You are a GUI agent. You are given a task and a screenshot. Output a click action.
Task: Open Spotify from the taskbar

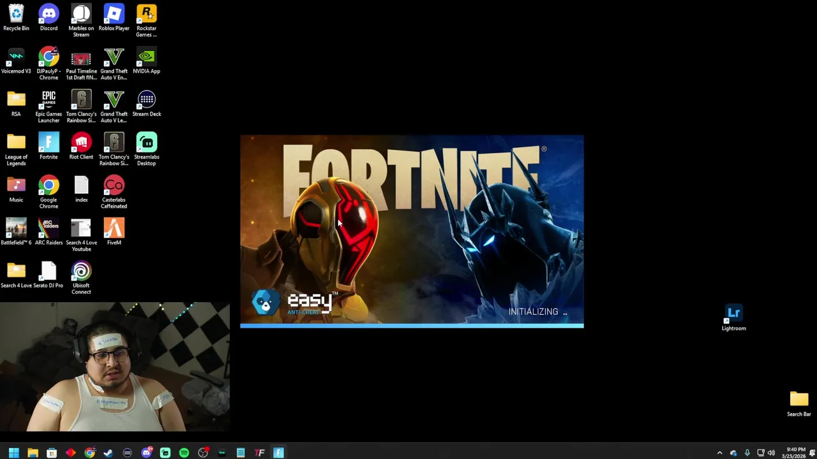point(184,453)
